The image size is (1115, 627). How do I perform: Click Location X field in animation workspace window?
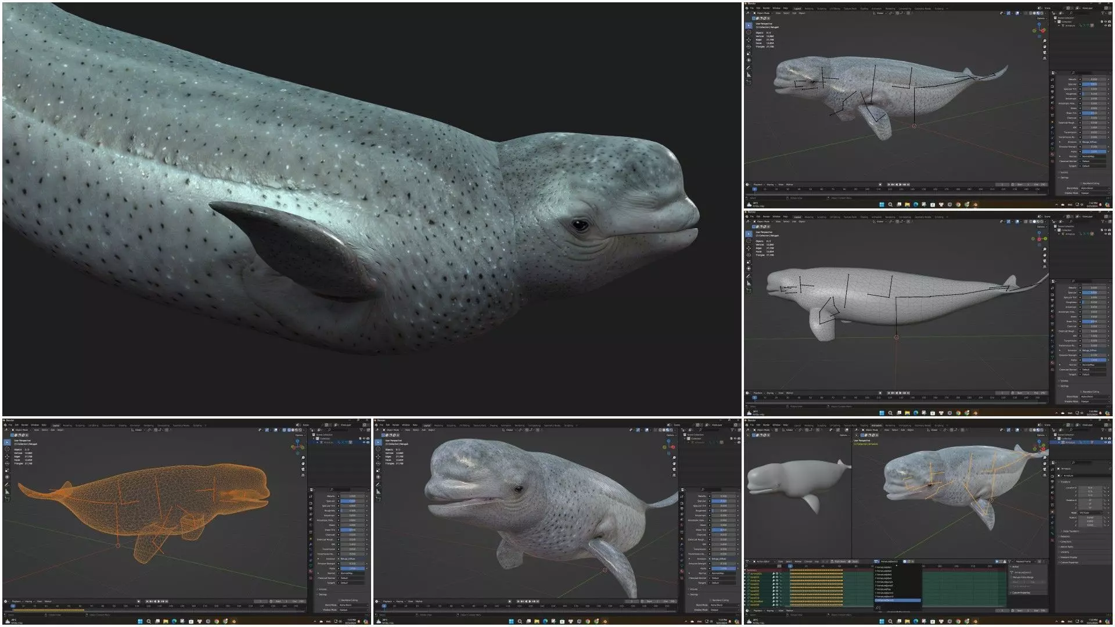pos(1090,488)
